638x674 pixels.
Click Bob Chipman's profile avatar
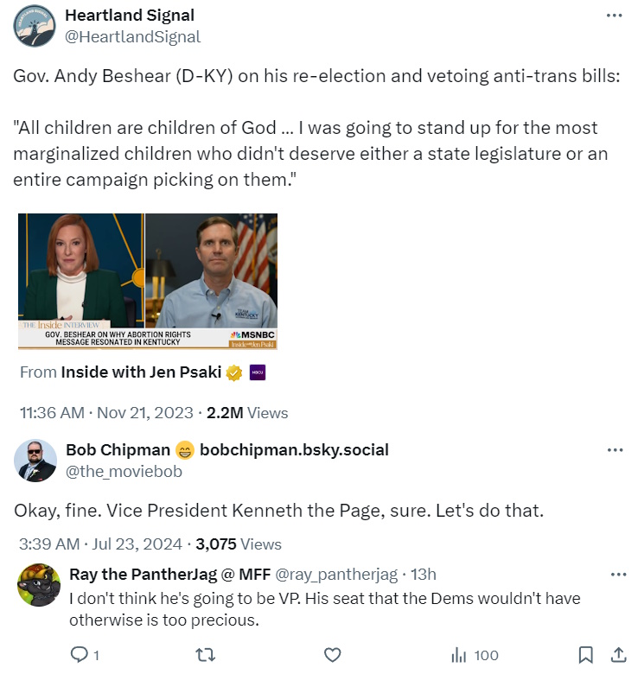pos(35,460)
